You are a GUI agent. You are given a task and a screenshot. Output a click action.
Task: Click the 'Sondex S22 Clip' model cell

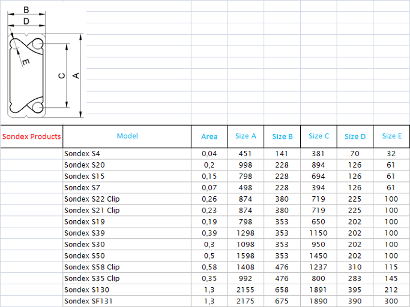[127, 199]
